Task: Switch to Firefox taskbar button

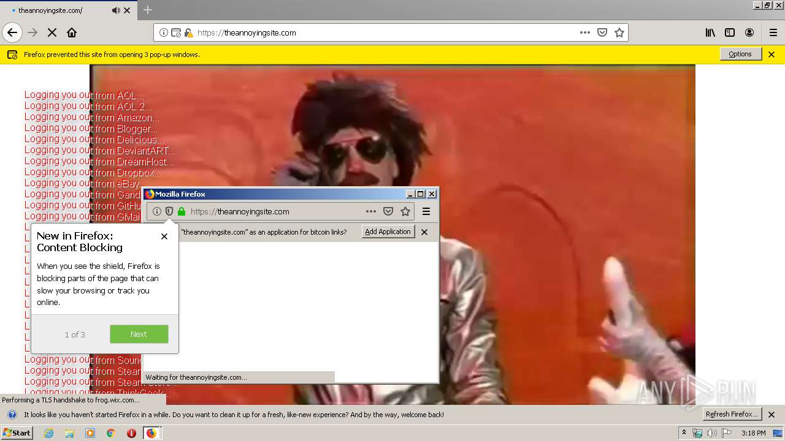Action: (x=151, y=433)
